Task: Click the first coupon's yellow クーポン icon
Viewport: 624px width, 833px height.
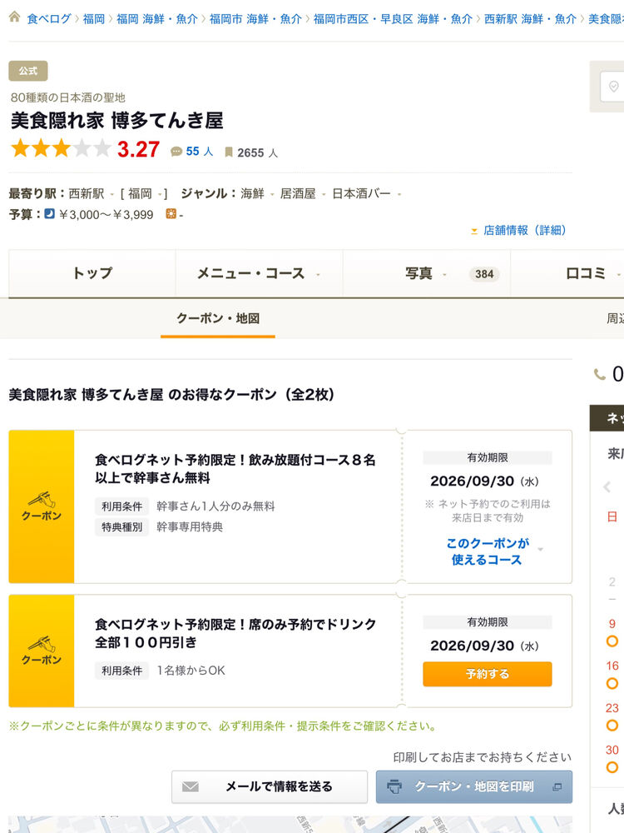Action: (x=42, y=506)
